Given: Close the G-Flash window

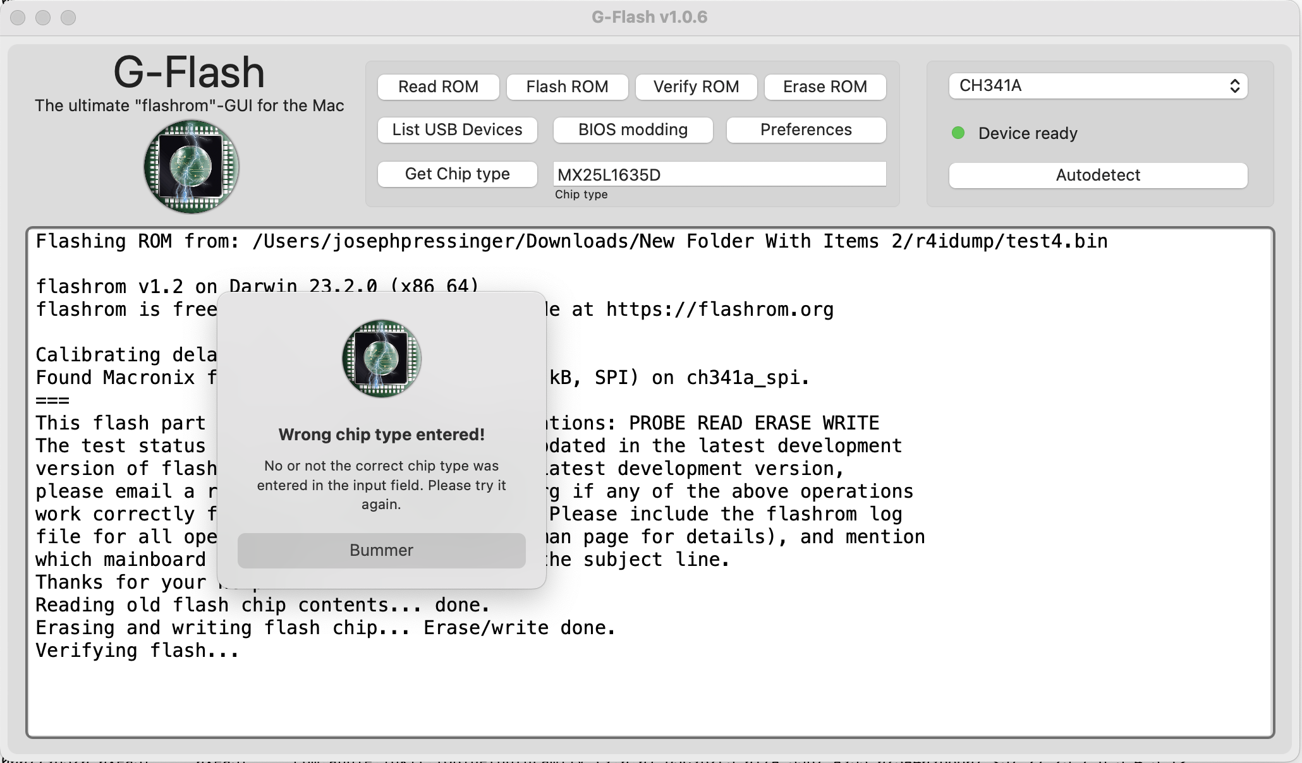Looking at the screenshot, I should point(18,18).
